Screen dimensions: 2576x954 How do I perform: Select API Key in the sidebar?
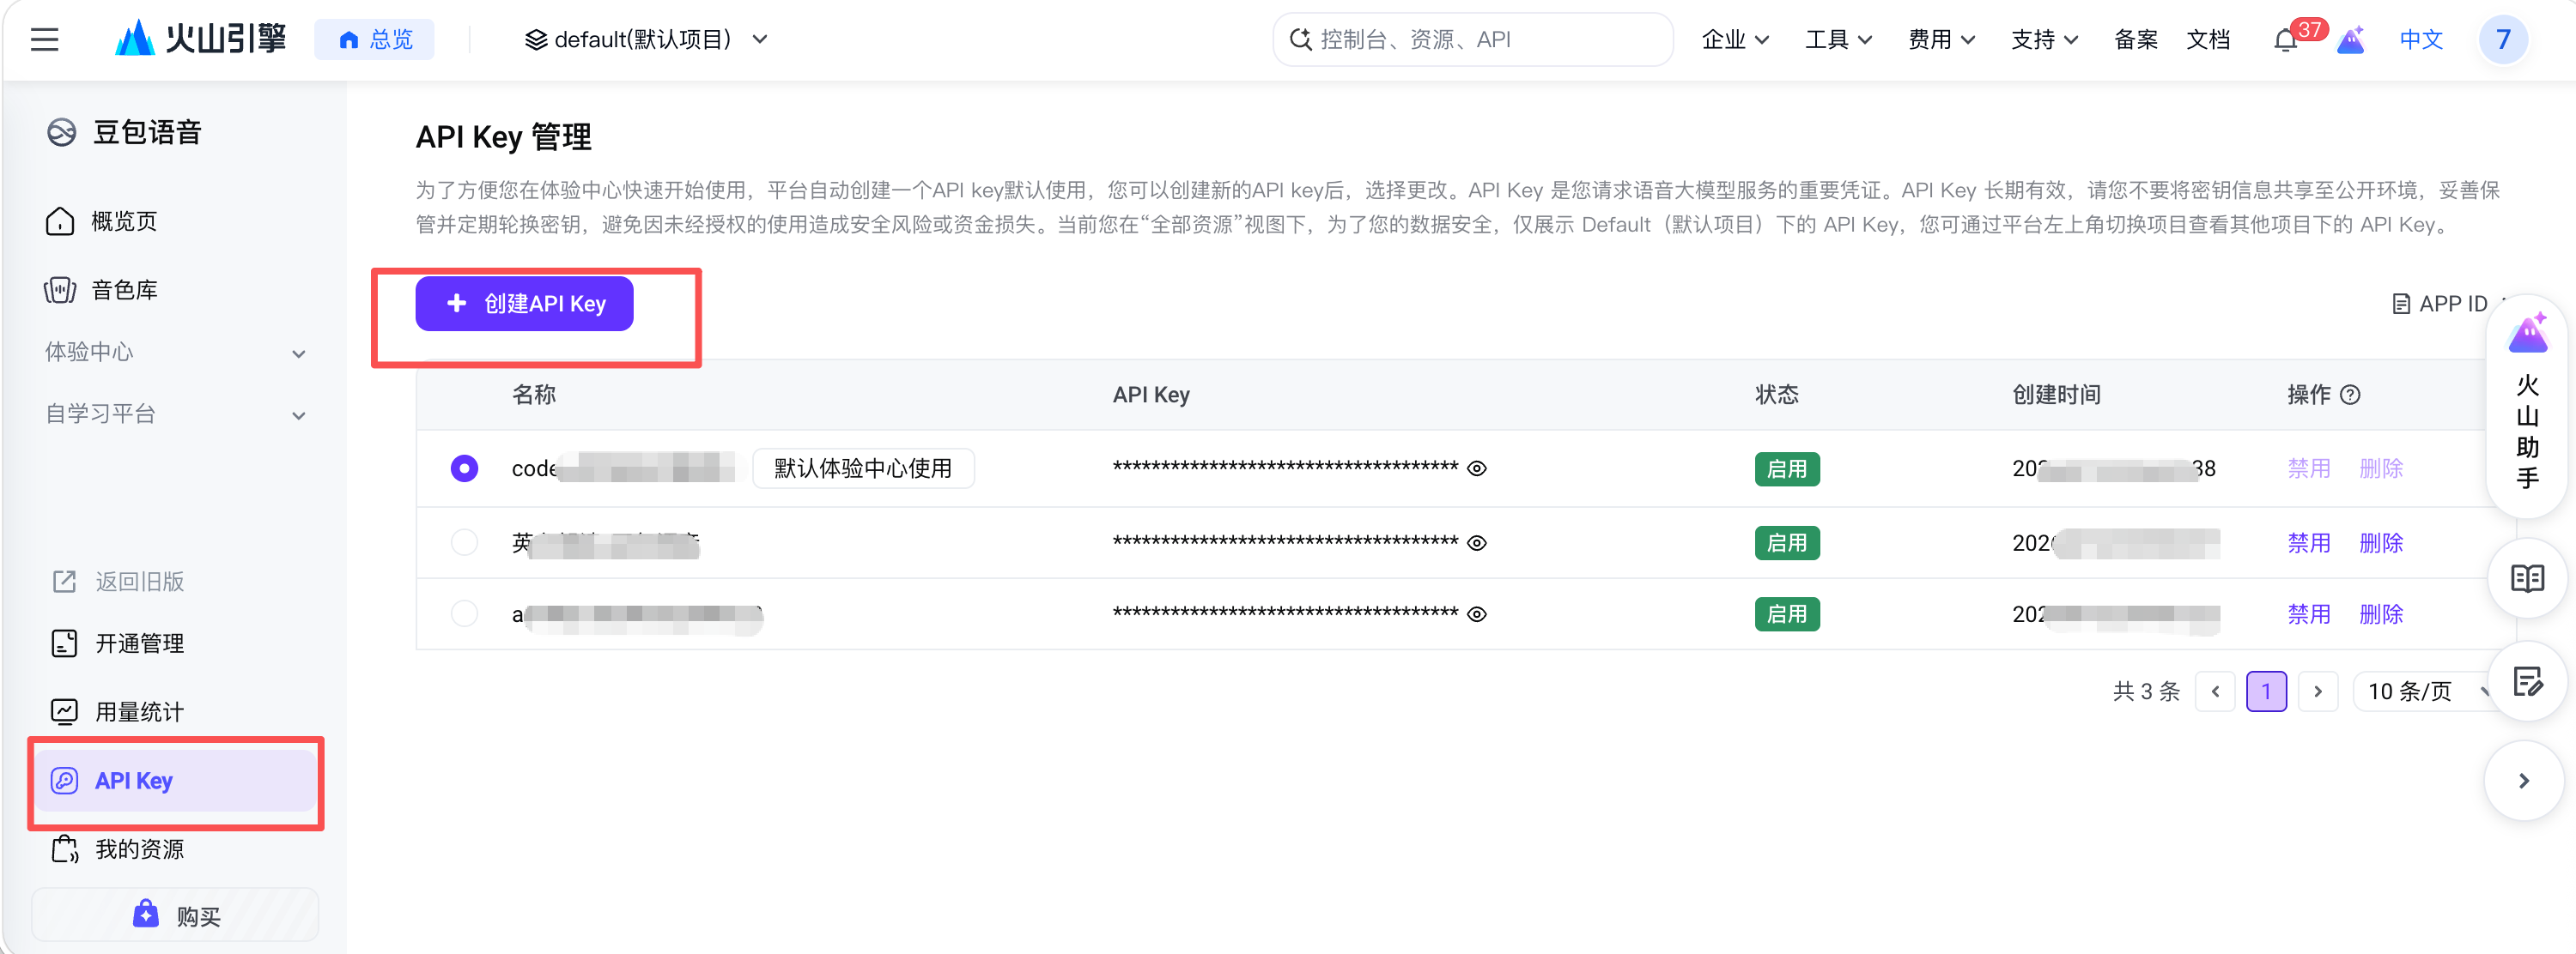pos(175,780)
